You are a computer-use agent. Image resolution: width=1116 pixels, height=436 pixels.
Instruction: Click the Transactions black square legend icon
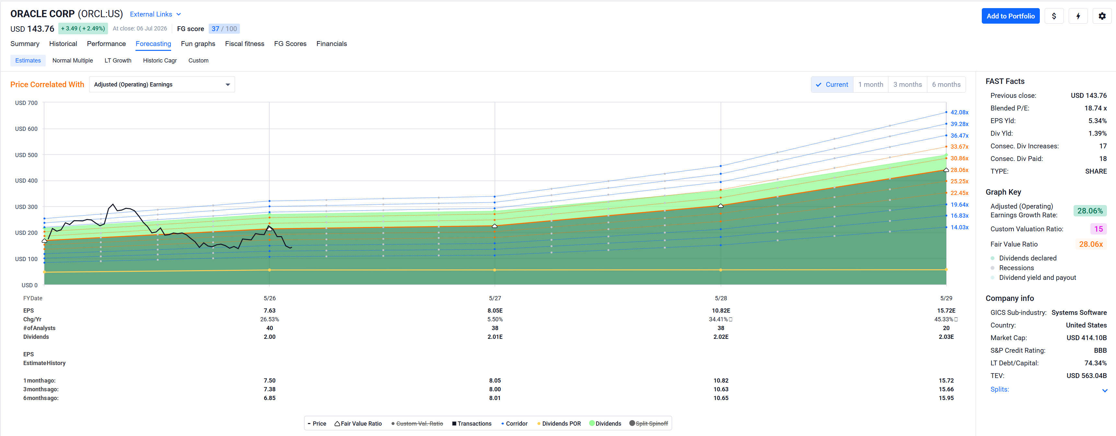(454, 423)
